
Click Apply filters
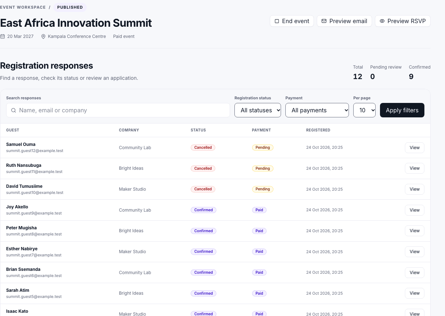pyautogui.click(x=402, y=110)
